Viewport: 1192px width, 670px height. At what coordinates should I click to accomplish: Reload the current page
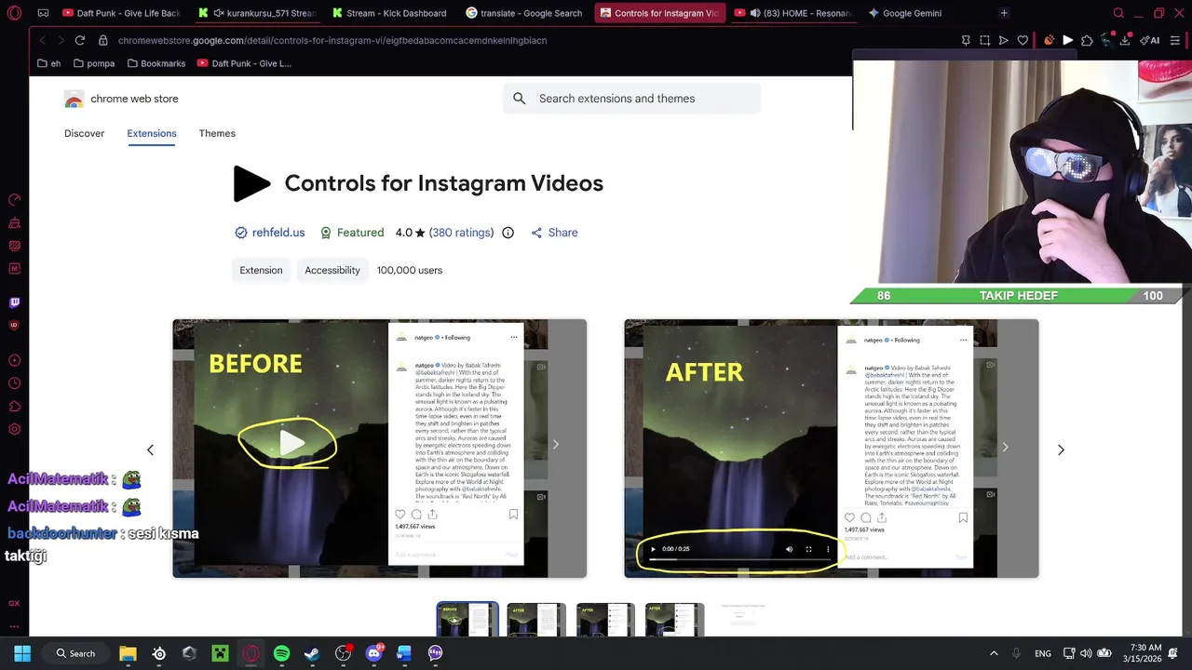(x=80, y=41)
